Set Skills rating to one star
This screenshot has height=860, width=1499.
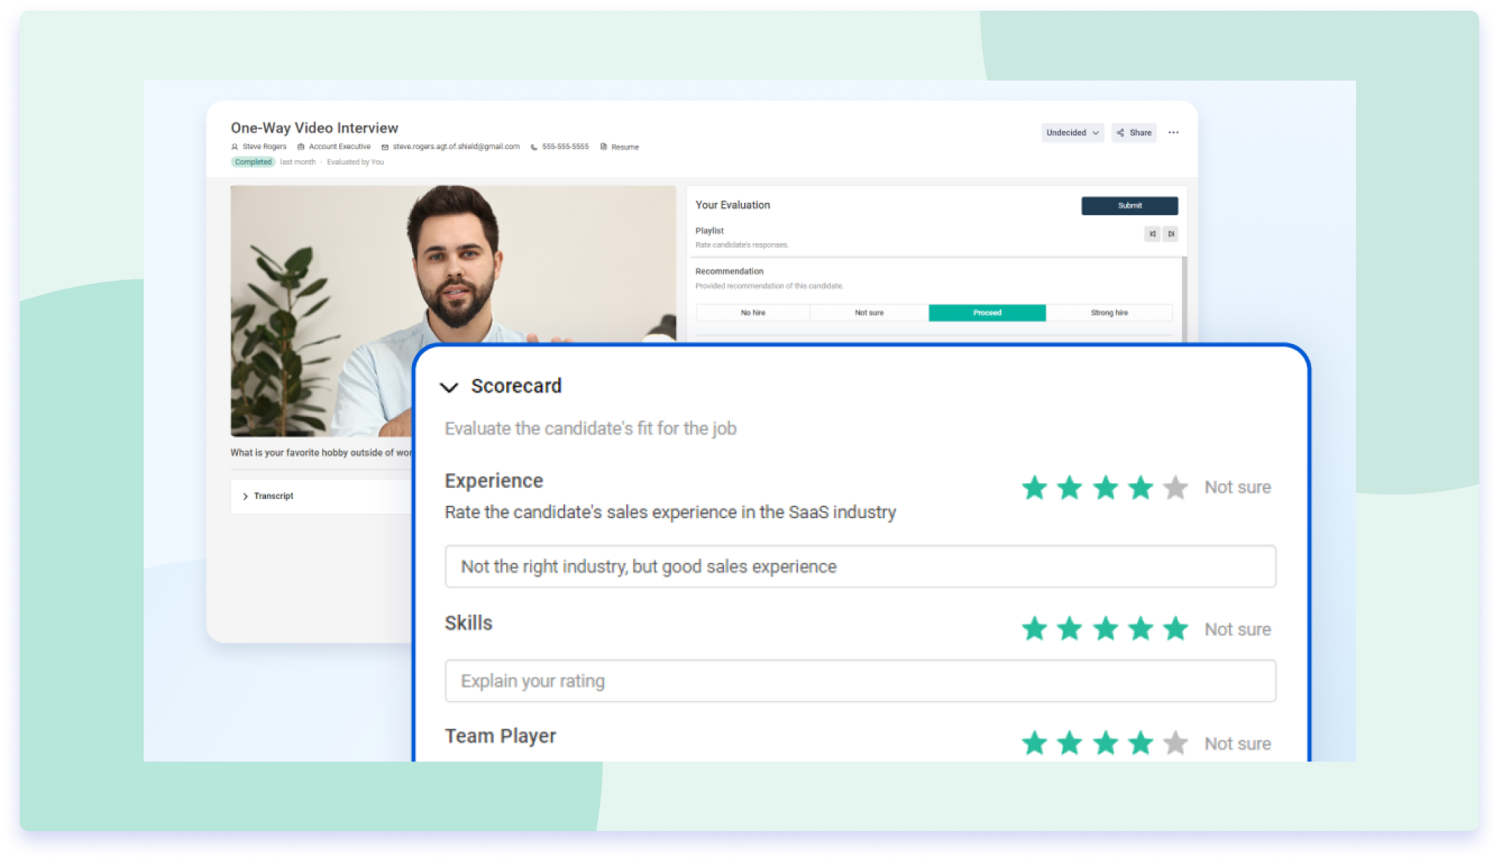pos(1035,629)
